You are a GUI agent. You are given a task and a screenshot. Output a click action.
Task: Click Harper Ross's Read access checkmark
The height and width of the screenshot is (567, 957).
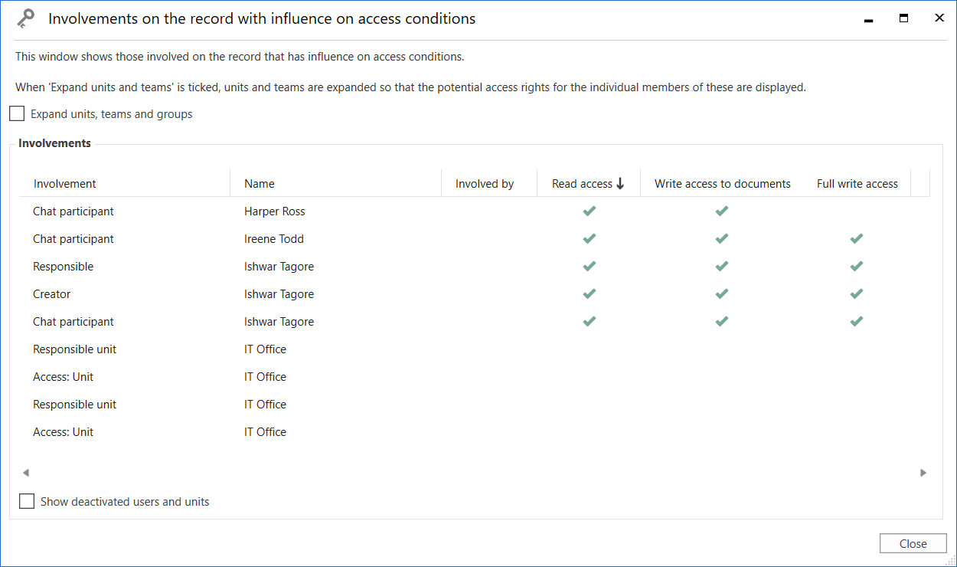point(589,211)
